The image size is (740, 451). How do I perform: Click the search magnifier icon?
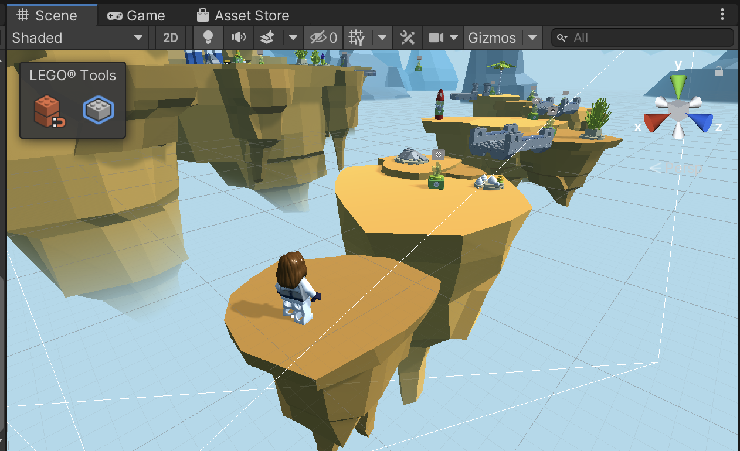click(x=562, y=38)
